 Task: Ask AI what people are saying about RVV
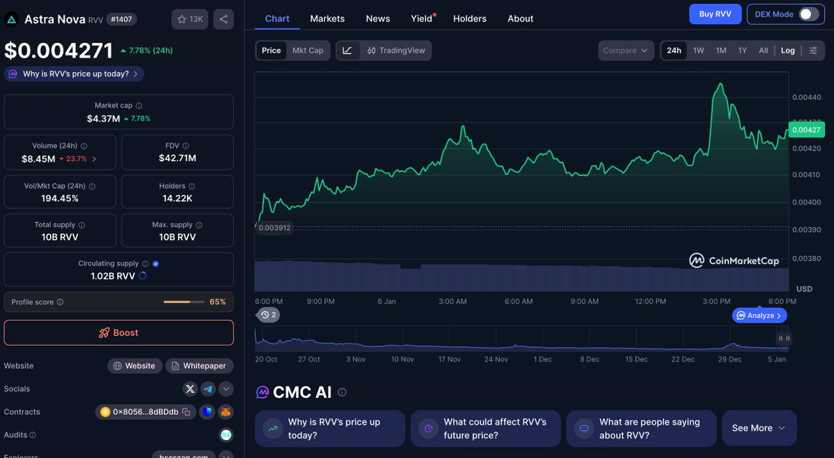click(x=641, y=428)
